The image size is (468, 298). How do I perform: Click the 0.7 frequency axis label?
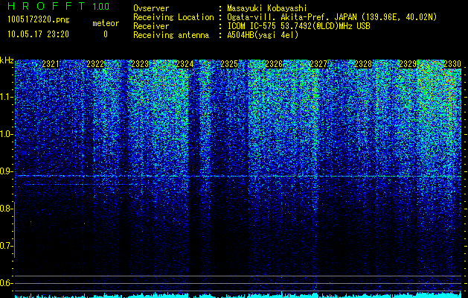[x=7, y=246]
